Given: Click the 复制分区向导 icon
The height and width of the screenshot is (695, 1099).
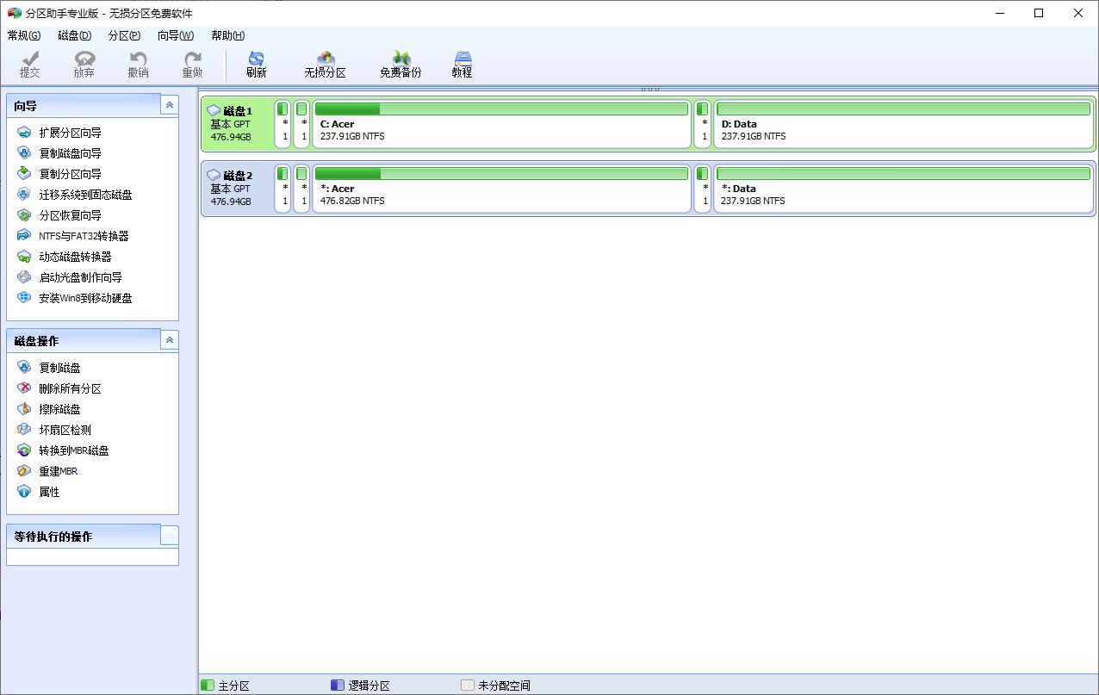Looking at the screenshot, I should (x=24, y=174).
